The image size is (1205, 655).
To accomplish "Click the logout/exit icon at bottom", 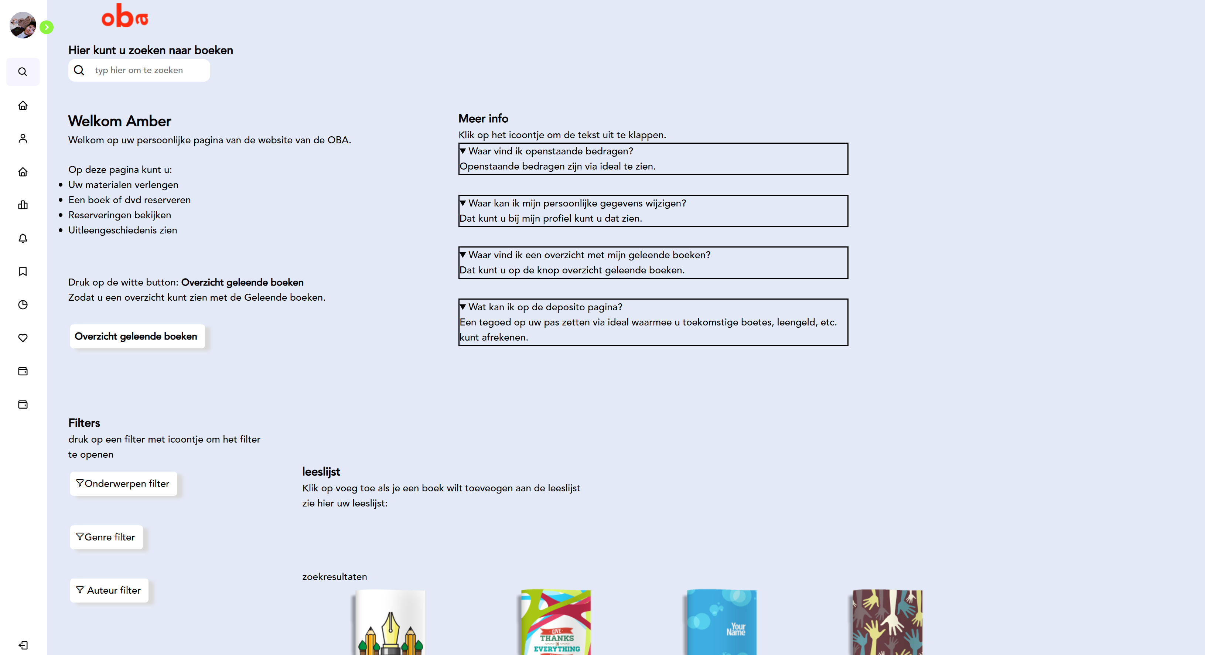I will pyautogui.click(x=23, y=645).
